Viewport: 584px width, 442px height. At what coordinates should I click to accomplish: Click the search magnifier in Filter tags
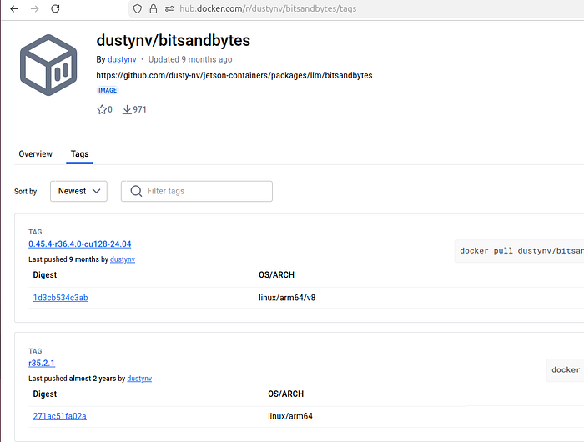136,191
